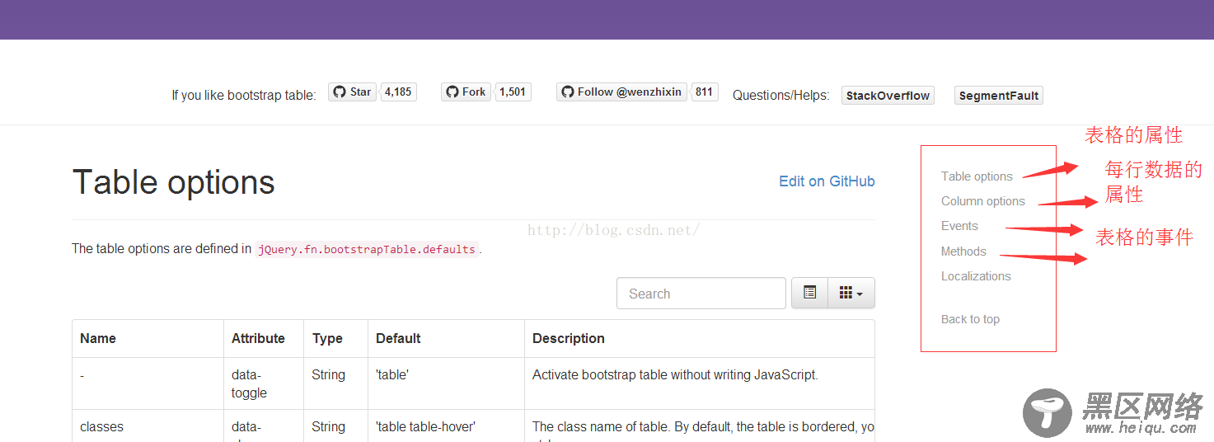1214x442 pixels.
Task: Click jQuery.fn.bootstrapTable.defaults code text
Action: pyautogui.click(x=367, y=249)
